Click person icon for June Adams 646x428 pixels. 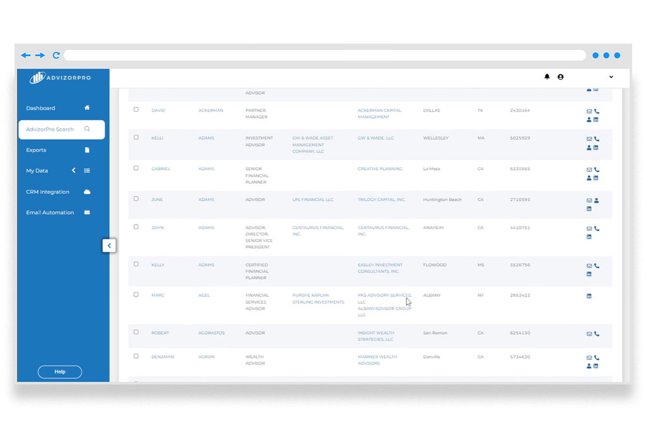(596, 200)
